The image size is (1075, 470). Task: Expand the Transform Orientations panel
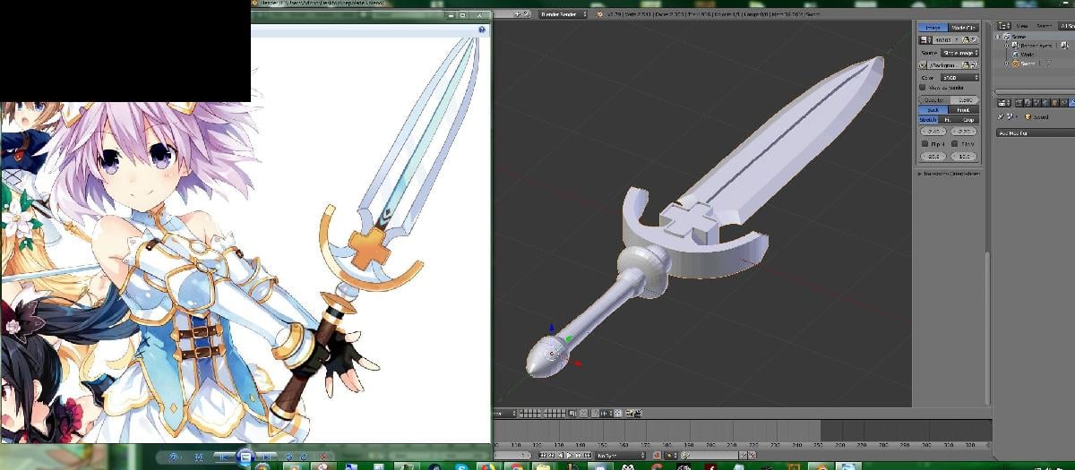950,174
